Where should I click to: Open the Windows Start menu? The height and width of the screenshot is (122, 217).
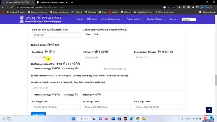click(x=73, y=119)
